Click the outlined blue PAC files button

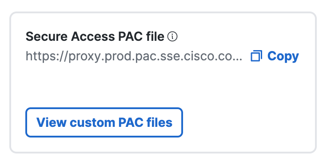[x=104, y=122]
